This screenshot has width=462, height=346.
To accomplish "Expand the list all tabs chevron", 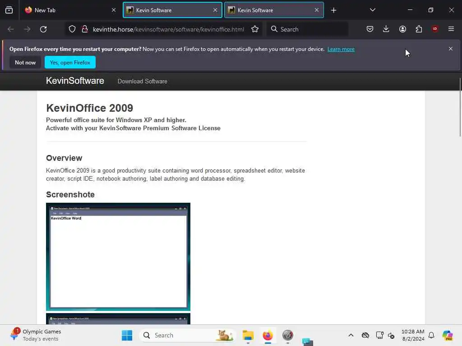I will [x=372, y=10].
